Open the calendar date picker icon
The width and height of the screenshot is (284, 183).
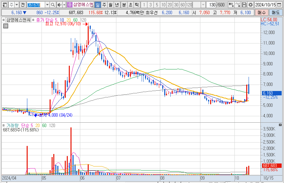[279, 5]
